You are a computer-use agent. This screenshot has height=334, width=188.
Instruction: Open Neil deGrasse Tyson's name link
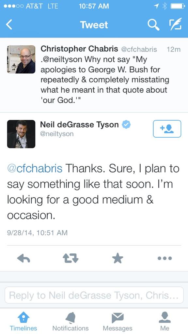pyautogui.click(x=79, y=124)
